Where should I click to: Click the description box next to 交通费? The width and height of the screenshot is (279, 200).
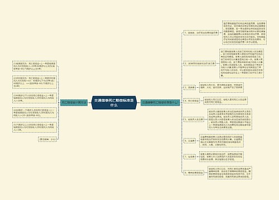tap(222, 141)
